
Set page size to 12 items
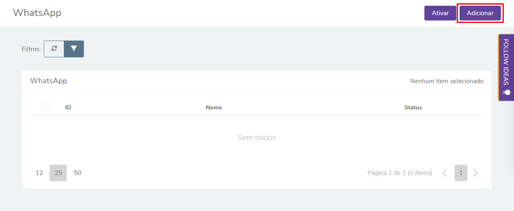[39, 173]
